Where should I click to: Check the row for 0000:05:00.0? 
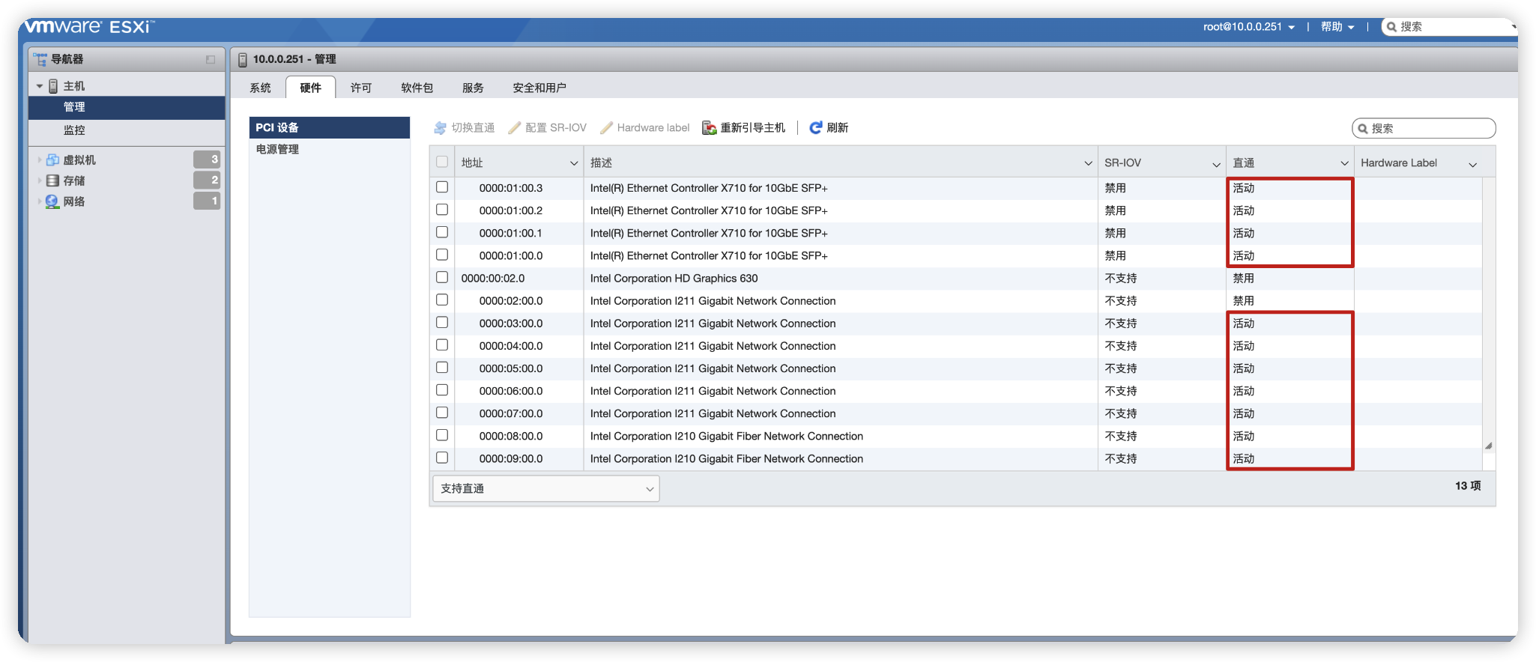442,368
